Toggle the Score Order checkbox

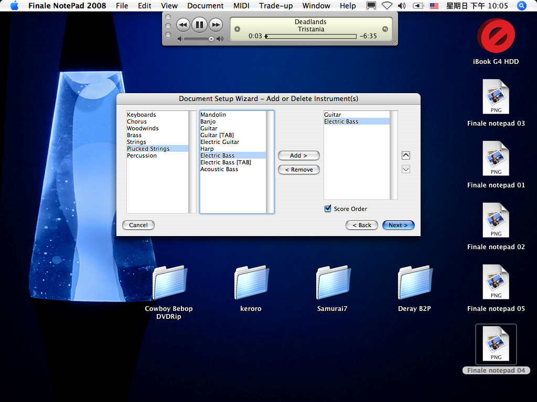(x=328, y=209)
